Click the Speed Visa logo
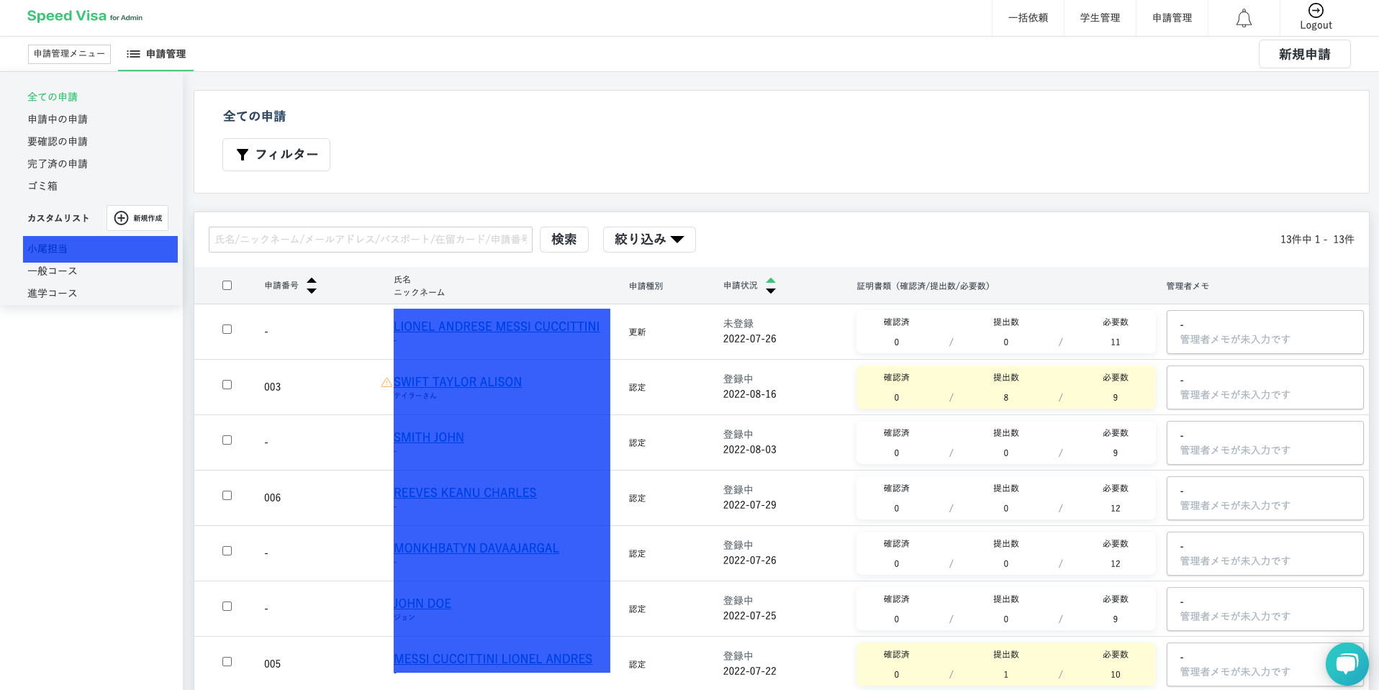The width and height of the screenshot is (1379, 690). (85, 16)
